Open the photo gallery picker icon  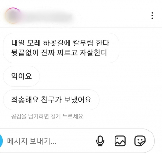point(120,141)
